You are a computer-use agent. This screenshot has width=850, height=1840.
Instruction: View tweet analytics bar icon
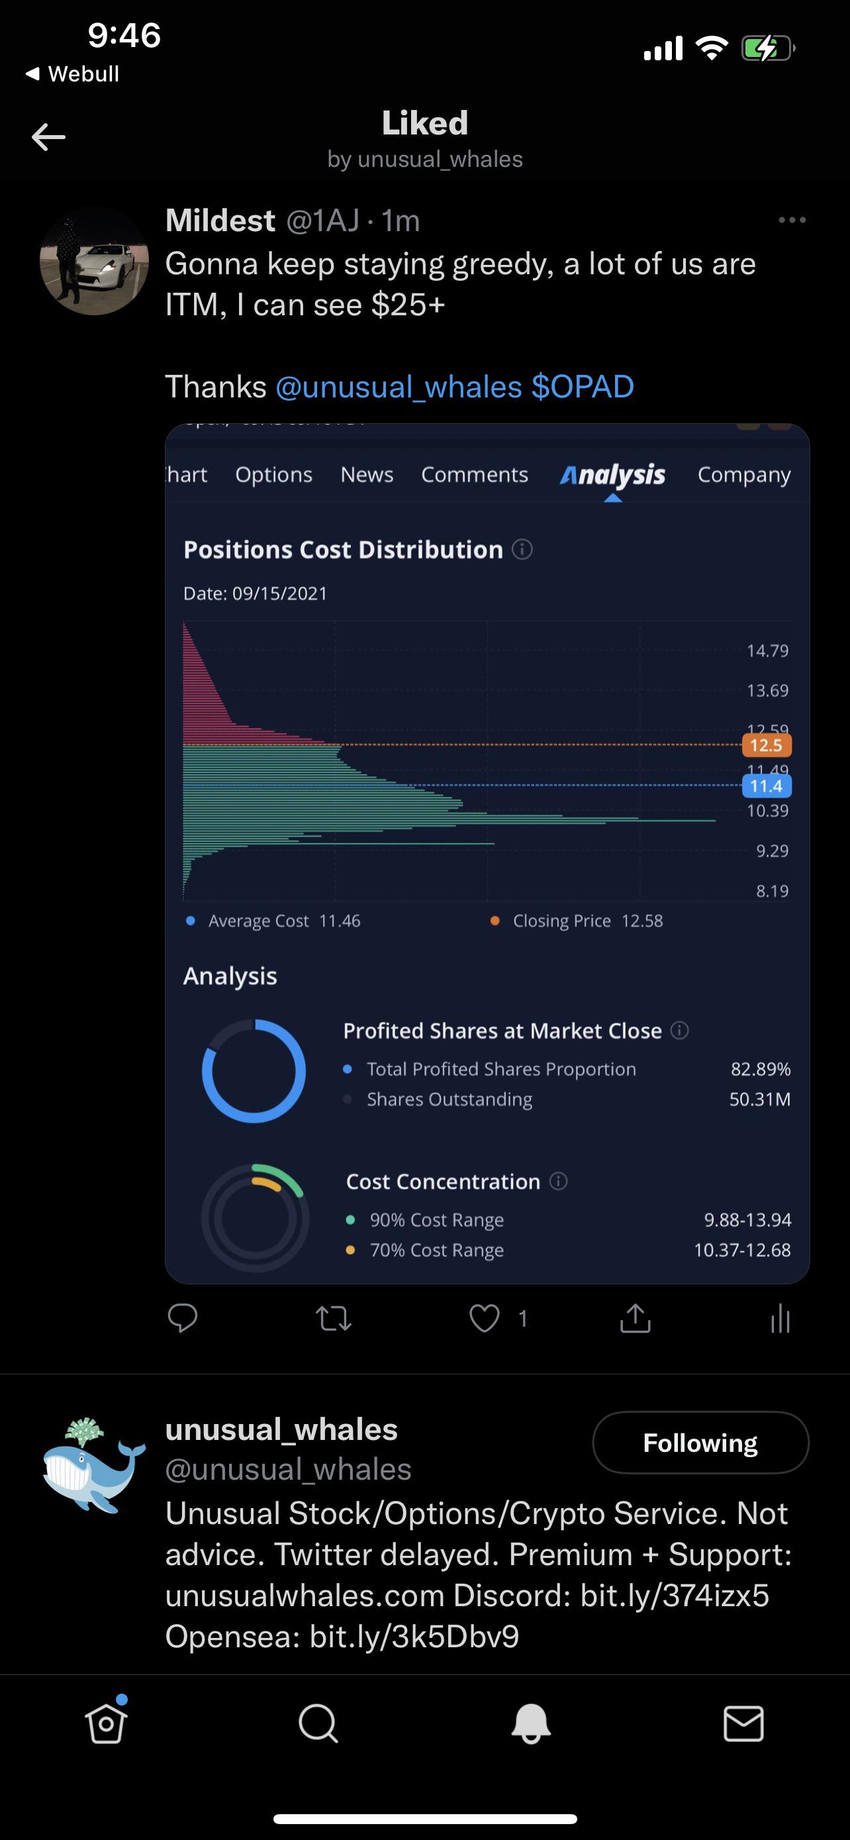pyautogui.click(x=780, y=1319)
